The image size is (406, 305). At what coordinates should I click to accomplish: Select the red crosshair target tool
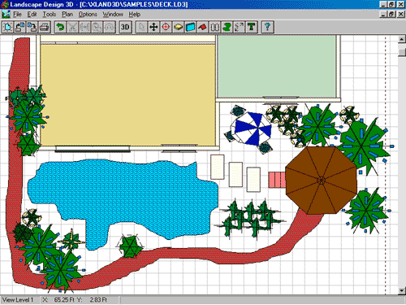166,27
